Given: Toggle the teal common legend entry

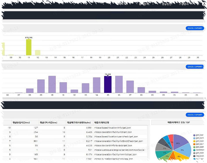Looking at the screenshot, I should pyautogui.click(x=198, y=150).
